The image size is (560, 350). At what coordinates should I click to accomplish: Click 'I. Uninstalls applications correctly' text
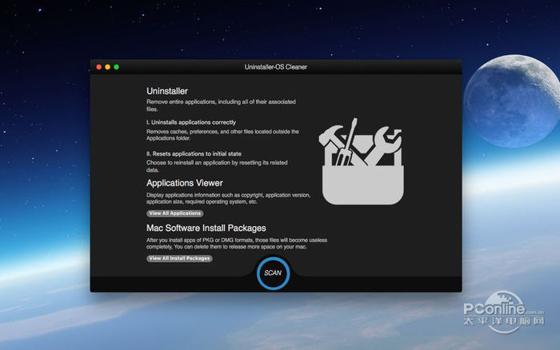point(191,122)
